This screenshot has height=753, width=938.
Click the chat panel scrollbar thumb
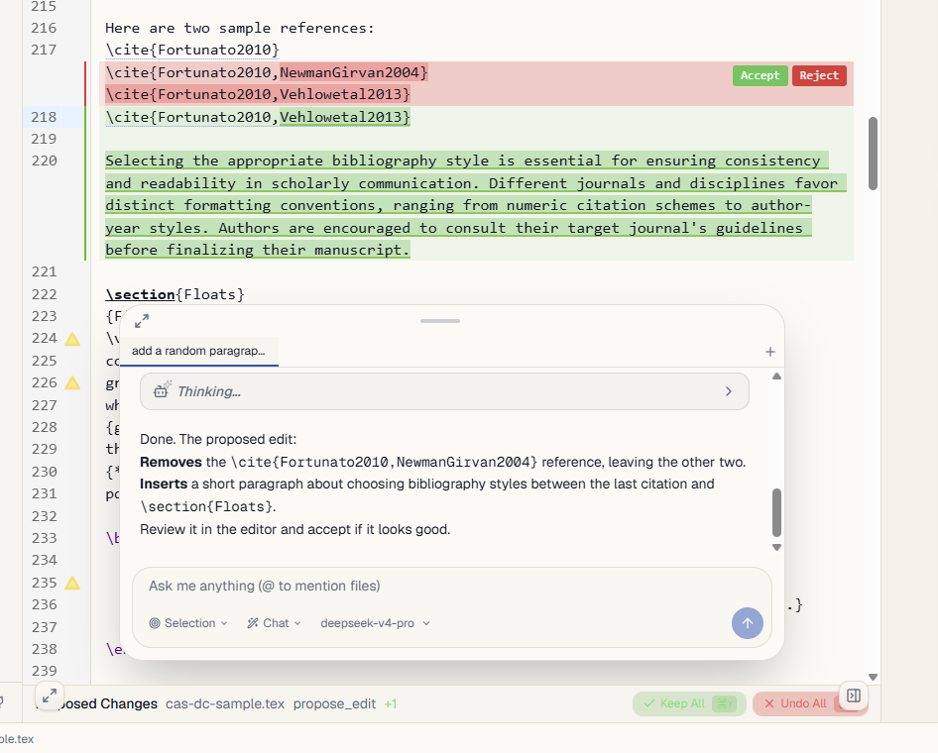pyautogui.click(x=776, y=513)
